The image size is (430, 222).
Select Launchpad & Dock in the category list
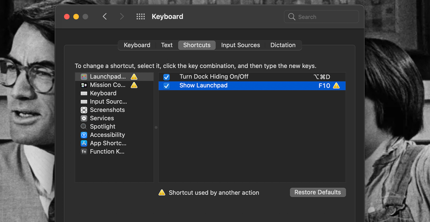pyautogui.click(x=114, y=76)
